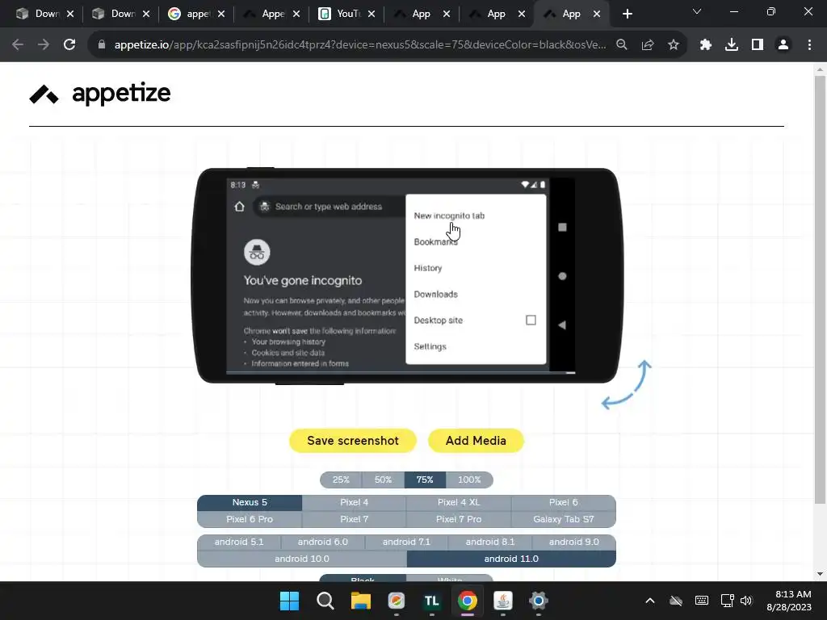Open Windows Start menu

[x=289, y=601]
